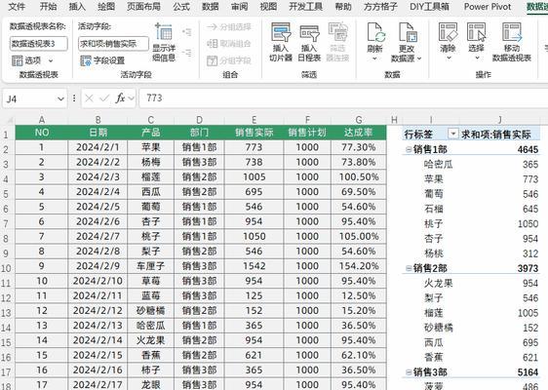The image size is (548, 390).
Task: Collapse the 销售3部 pivot group
Action: [408, 372]
